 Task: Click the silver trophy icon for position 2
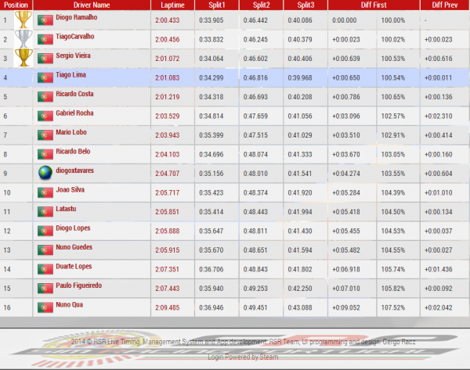[x=23, y=39]
